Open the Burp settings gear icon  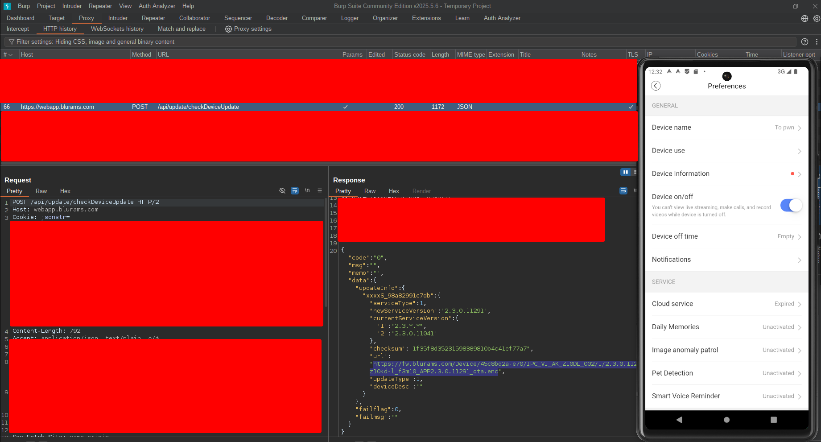click(x=817, y=18)
